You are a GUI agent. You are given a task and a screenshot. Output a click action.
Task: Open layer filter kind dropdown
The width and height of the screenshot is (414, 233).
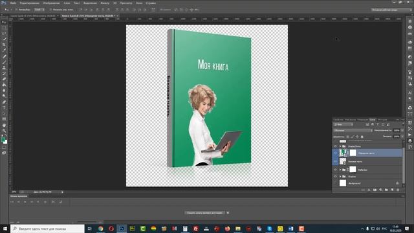[343, 124]
